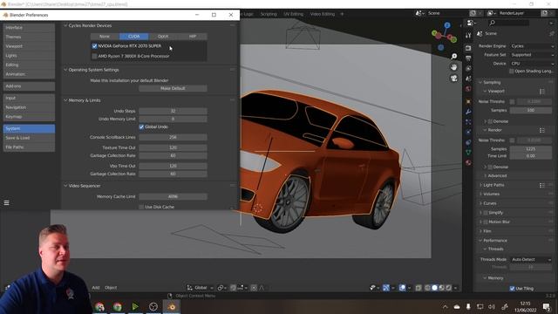Open the Add menu in viewport header

(96, 288)
